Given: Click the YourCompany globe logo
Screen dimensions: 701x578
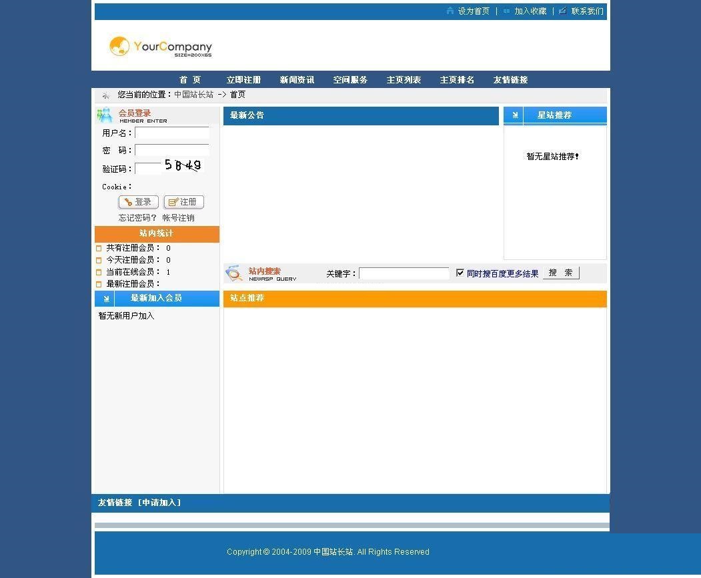Looking at the screenshot, I should coord(119,46).
